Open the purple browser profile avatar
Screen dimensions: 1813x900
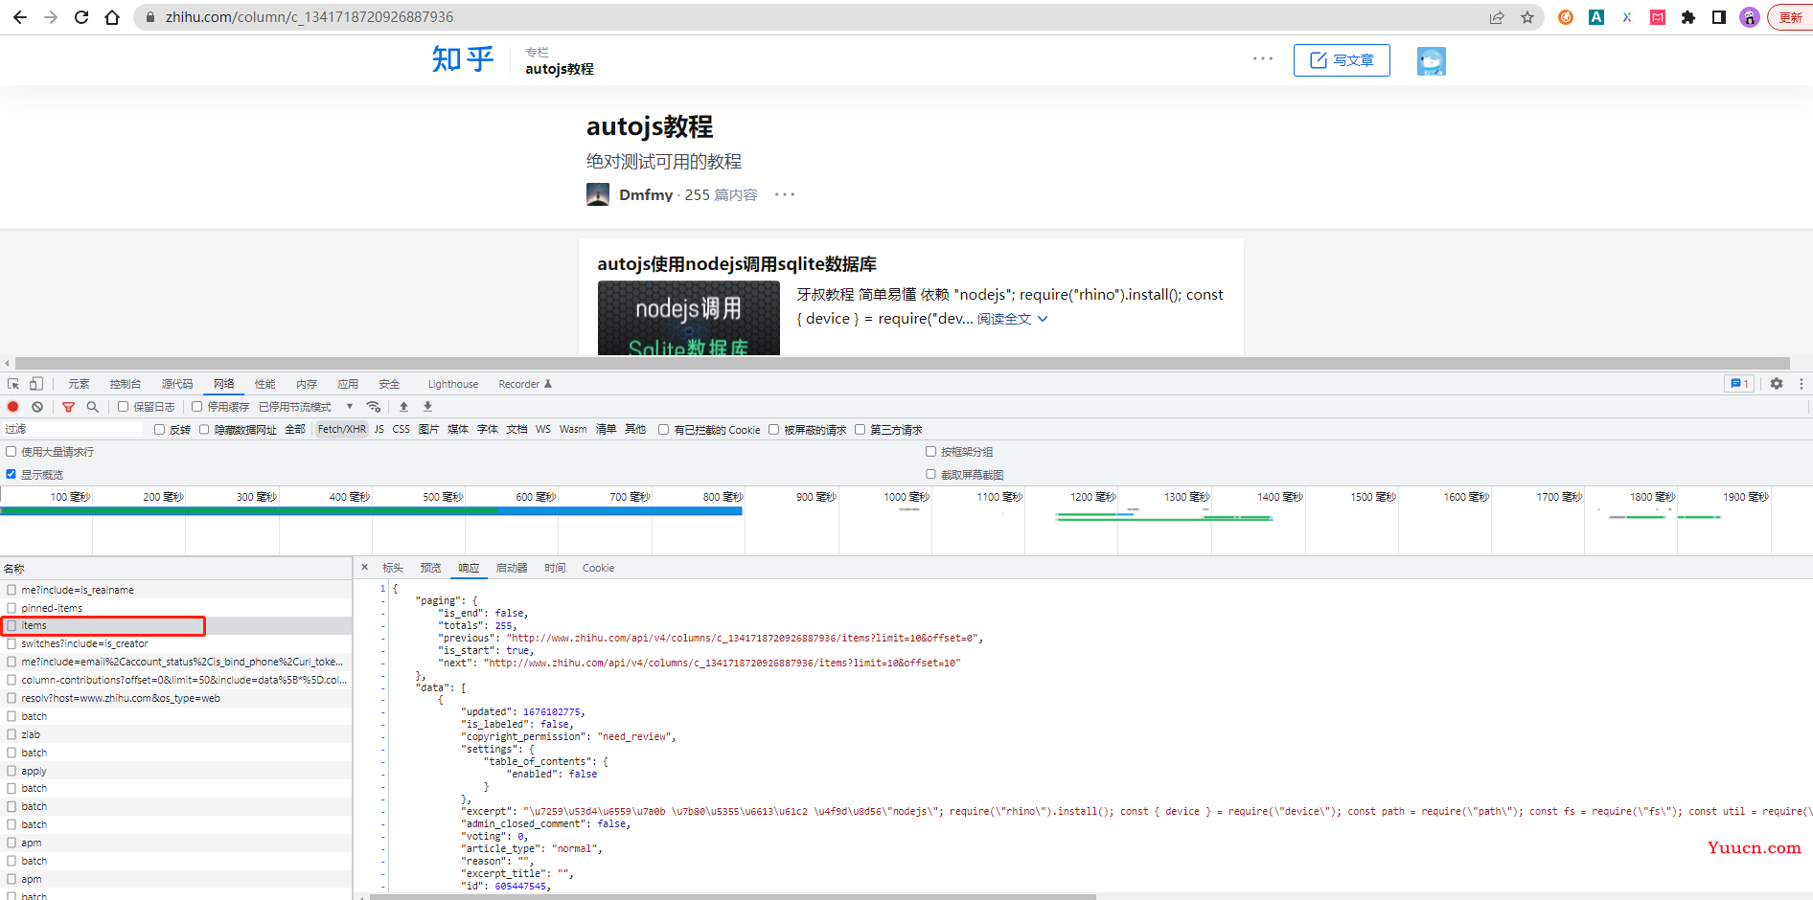[x=1750, y=17]
